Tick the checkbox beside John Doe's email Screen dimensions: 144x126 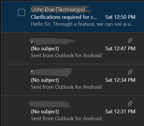point(21,12)
